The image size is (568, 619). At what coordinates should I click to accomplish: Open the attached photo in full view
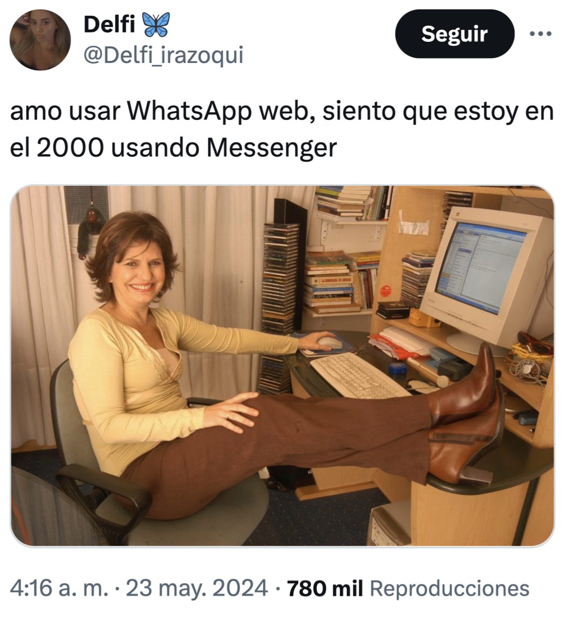tap(283, 366)
